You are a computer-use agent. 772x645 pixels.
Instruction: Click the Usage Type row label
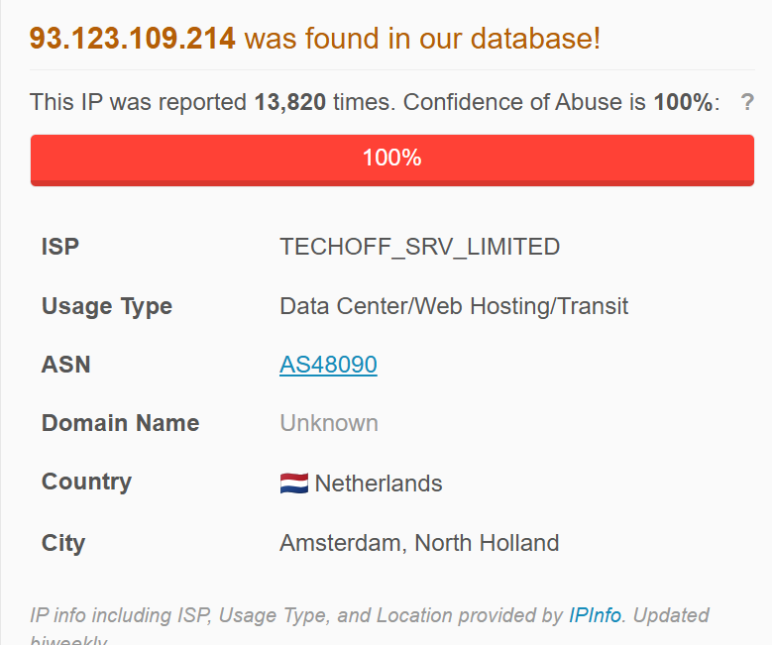click(x=107, y=306)
